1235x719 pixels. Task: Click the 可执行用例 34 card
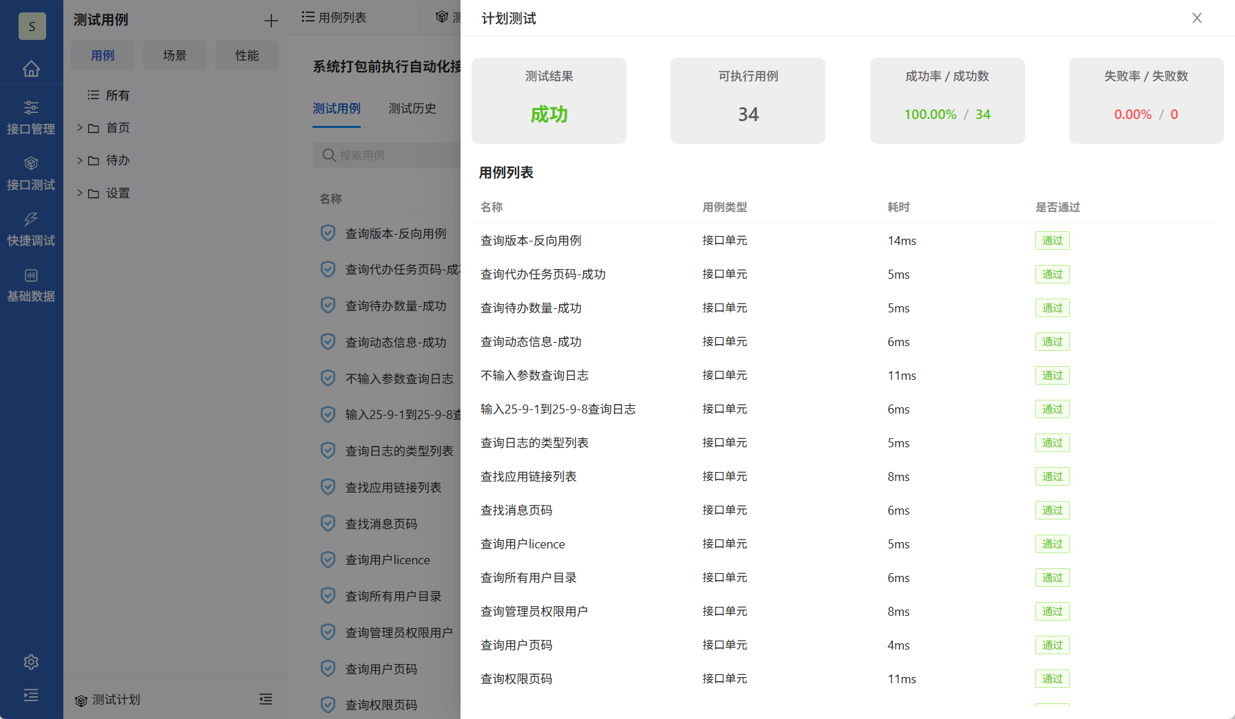tap(748, 100)
